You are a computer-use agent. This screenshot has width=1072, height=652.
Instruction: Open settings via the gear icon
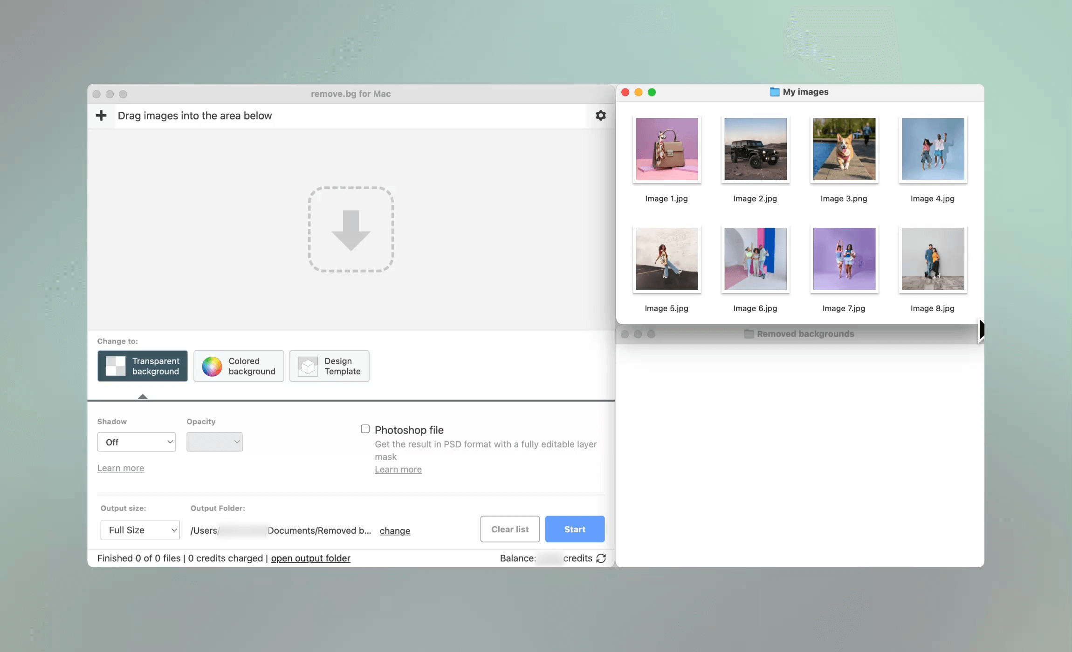coord(601,115)
